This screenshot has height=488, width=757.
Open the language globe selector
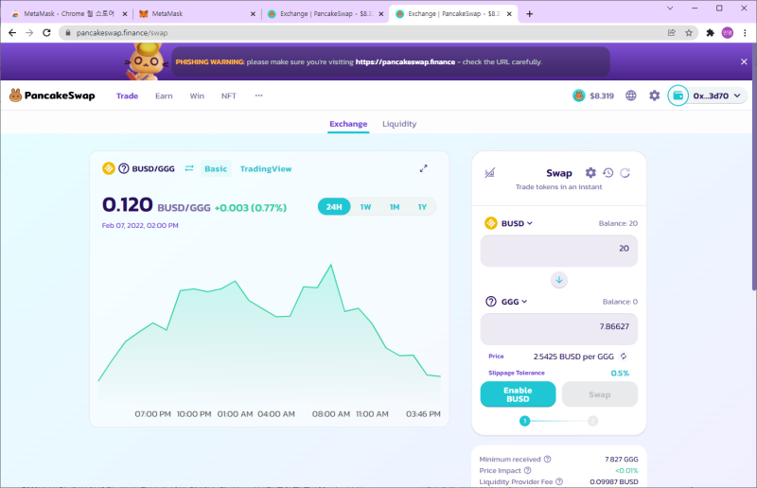tap(630, 96)
